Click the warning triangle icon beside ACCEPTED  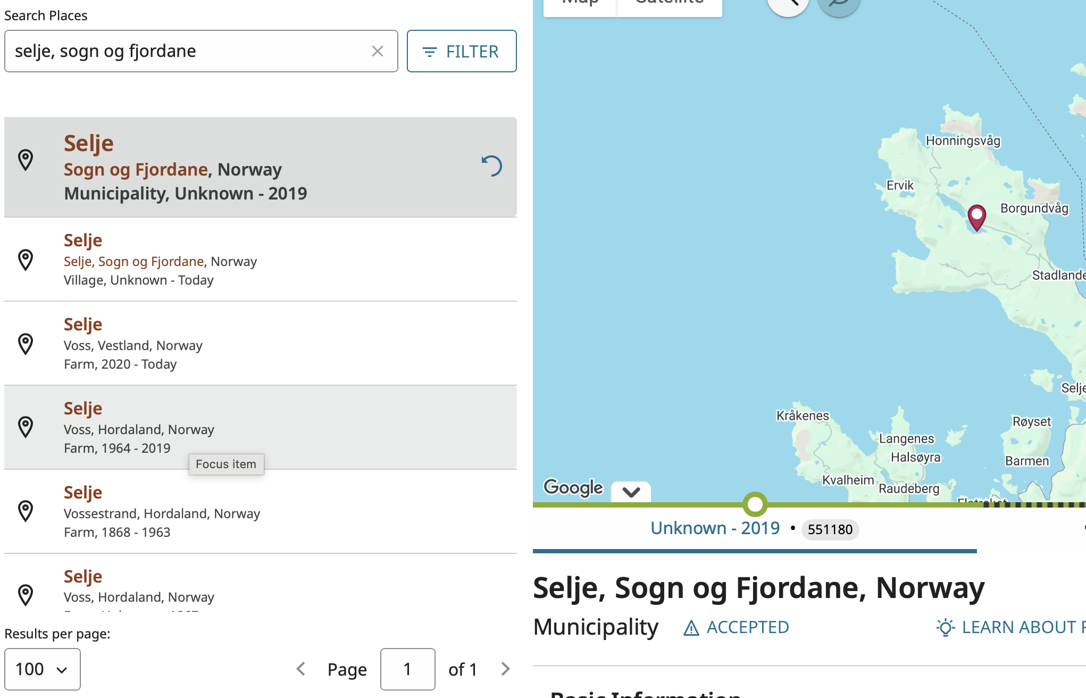point(691,628)
